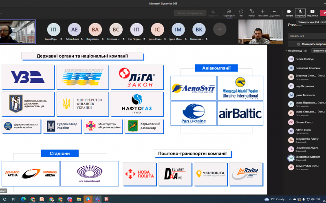
Task: Click the Відкріпити pop-out icon
Action: tap(213, 13)
